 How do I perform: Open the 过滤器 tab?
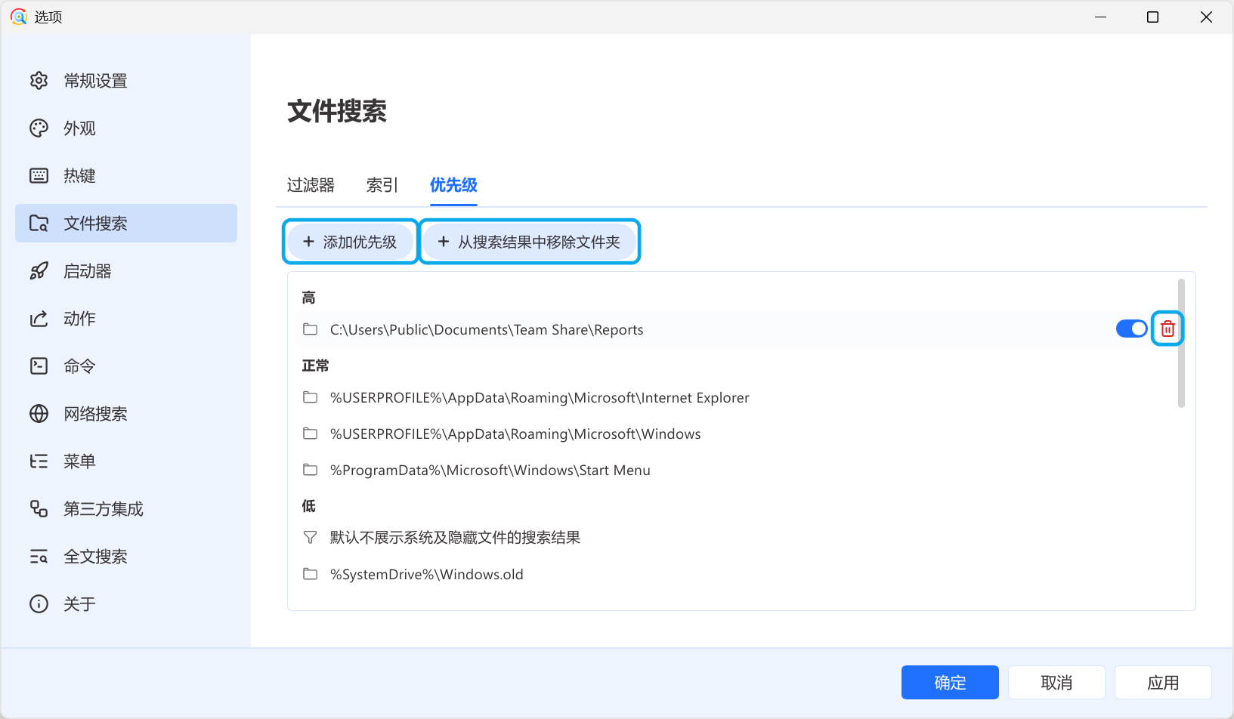pyautogui.click(x=311, y=185)
